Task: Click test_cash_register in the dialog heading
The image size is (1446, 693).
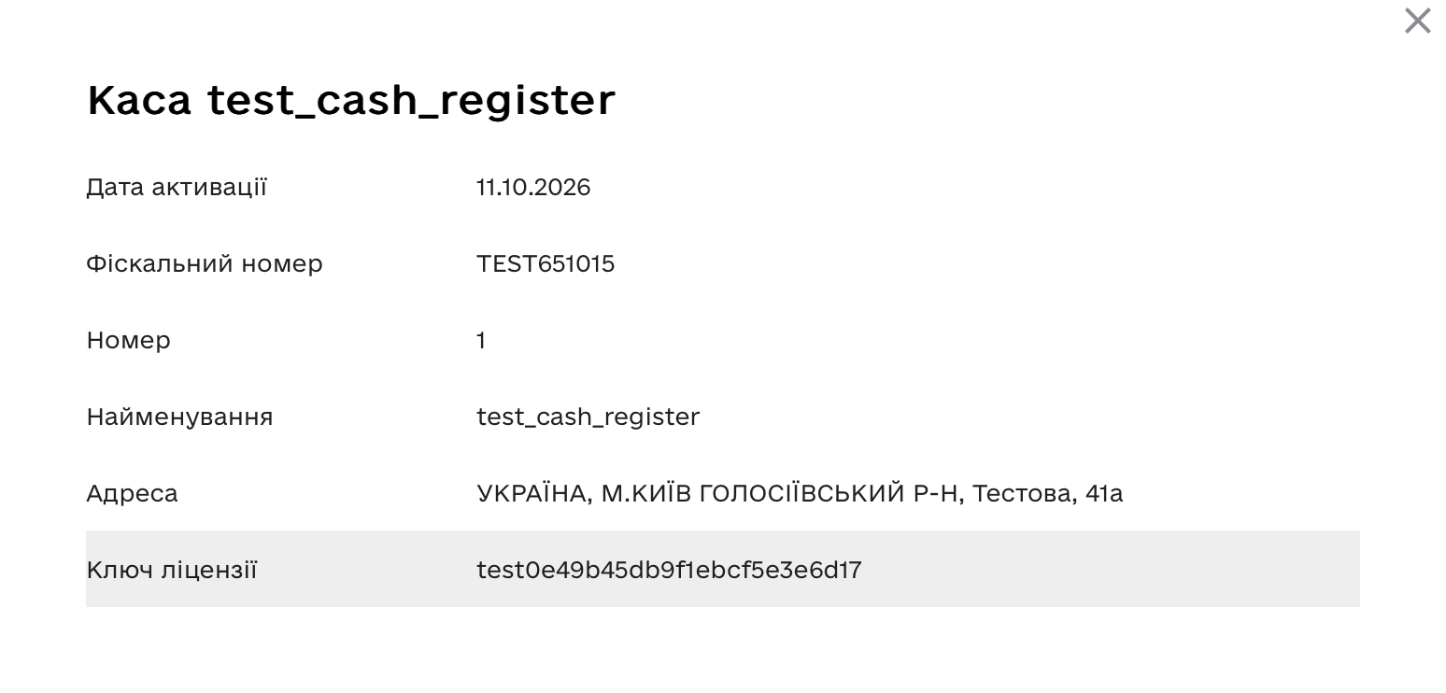Action: click(x=411, y=100)
